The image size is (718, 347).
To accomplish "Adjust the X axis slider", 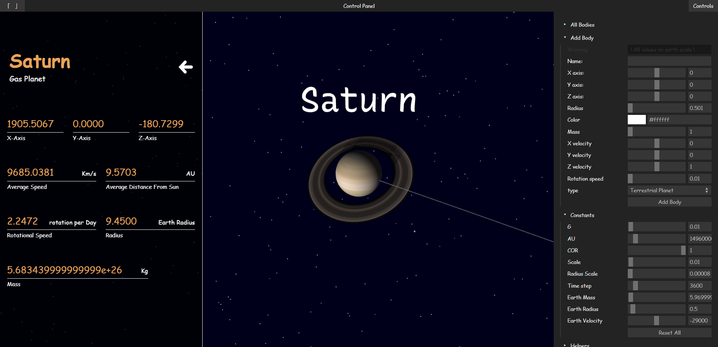I will coord(657,73).
